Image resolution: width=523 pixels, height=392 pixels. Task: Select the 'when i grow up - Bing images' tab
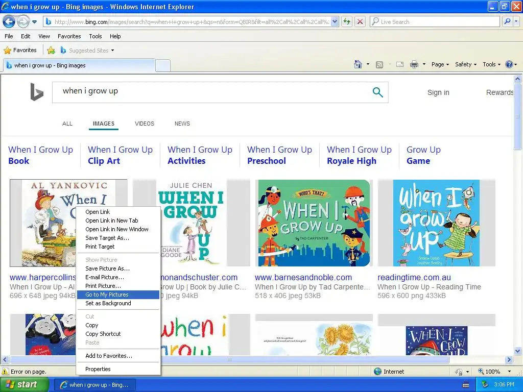pos(79,65)
